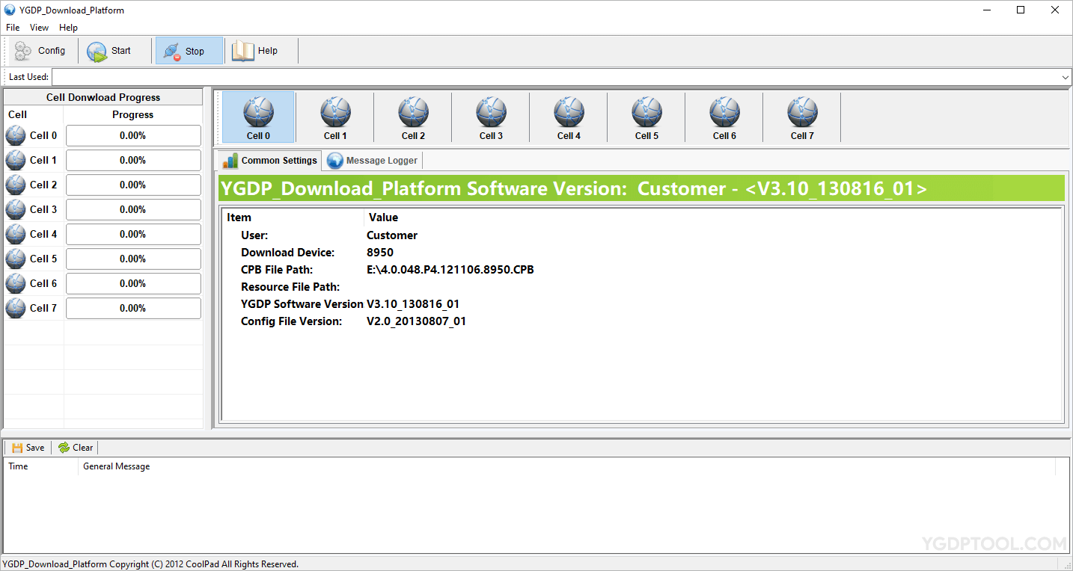The image size is (1073, 571).
Task: Click the E:\4.0.048.P4.121106.8950.CPB path value
Action: [x=450, y=270]
